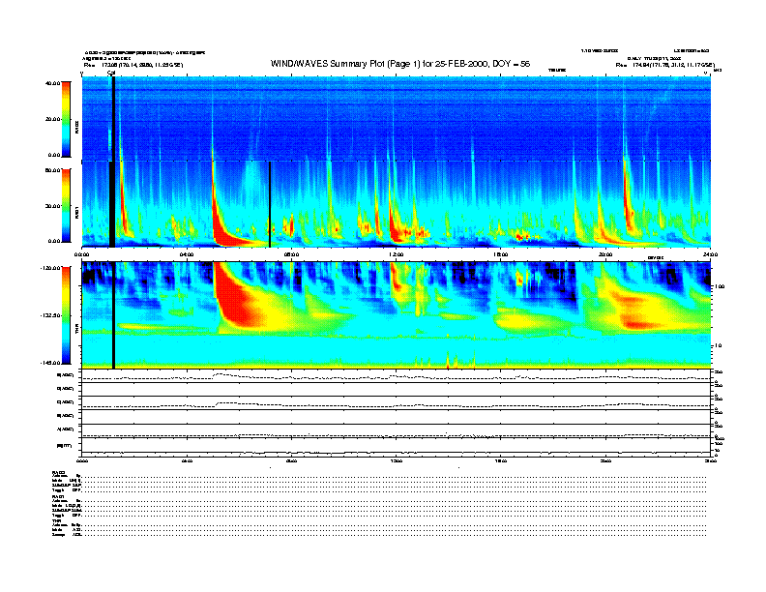Screen dimensions: 766x592
Task: Click the TNR color scale bar
Action: point(66,315)
